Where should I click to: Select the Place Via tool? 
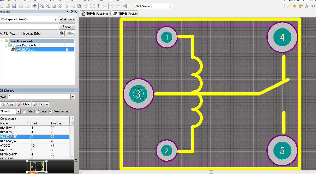click(301, 6)
